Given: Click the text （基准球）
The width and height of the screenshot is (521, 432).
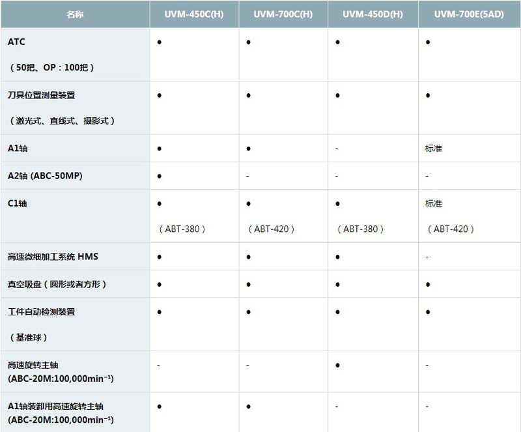Looking at the screenshot, I should (28, 338).
